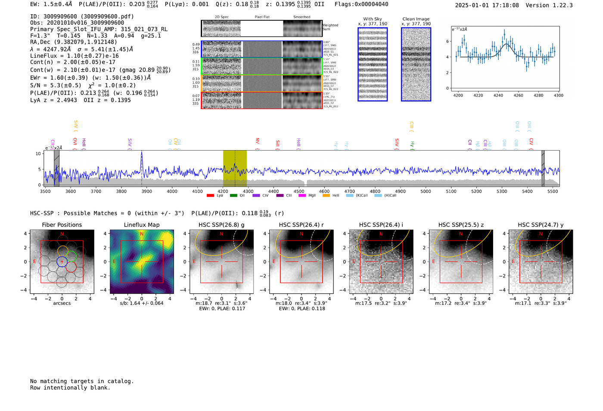Select the red-bordered 2D spectrum row

click(261, 100)
